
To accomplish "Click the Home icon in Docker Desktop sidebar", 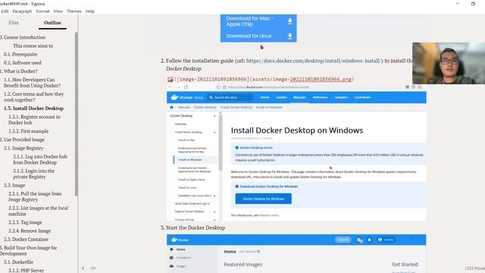I will [172, 249].
